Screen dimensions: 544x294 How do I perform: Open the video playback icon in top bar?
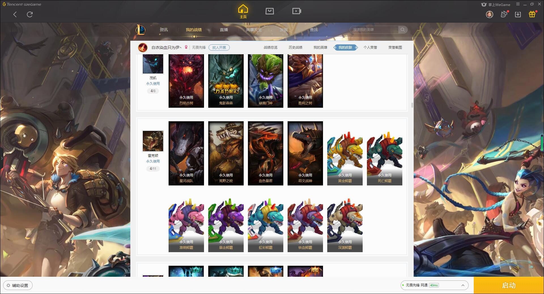(297, 11)
